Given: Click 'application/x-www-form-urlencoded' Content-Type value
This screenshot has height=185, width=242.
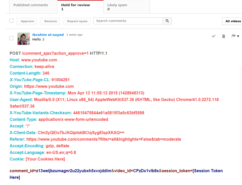Looking at the screenshot, I should (73, 119).
